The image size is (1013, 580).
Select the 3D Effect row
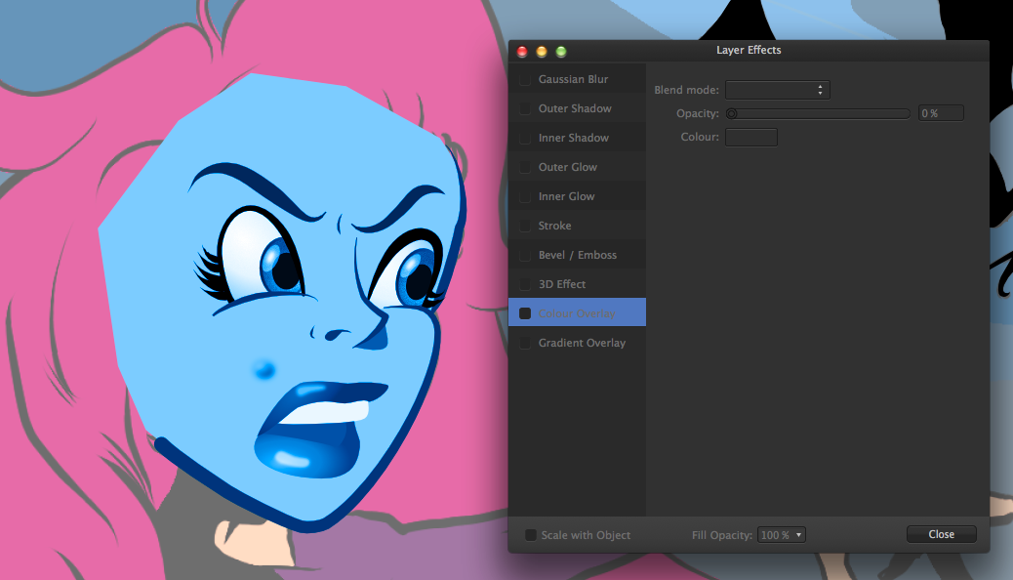[577, 284]
